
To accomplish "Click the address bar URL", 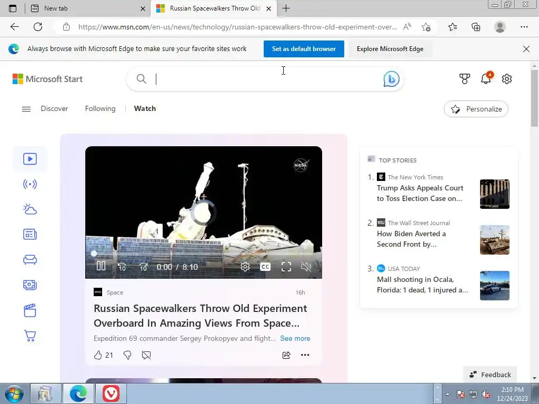I will click(237, 27).
